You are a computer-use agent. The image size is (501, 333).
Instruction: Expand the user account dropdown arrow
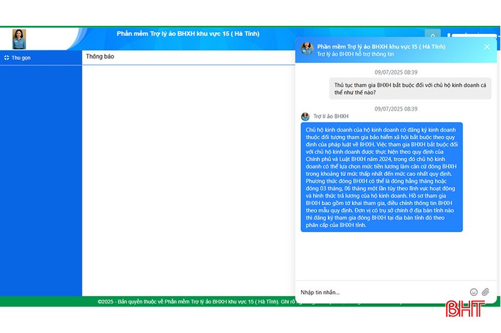[x=499, y=36]
